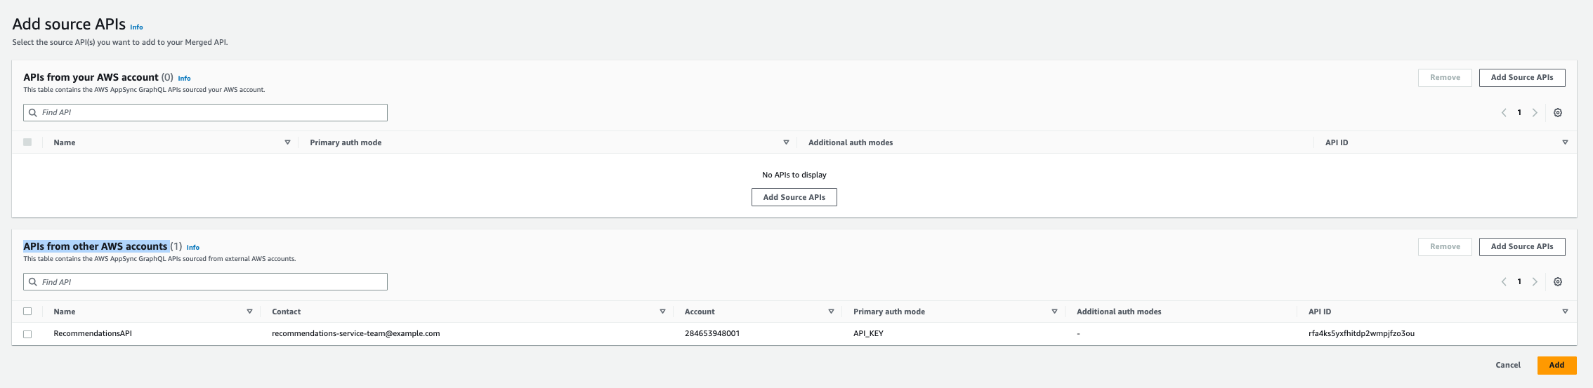Click API_KEY auth mode cell
Viewport: 1593px width, 388px height.
tap(868, 334)
